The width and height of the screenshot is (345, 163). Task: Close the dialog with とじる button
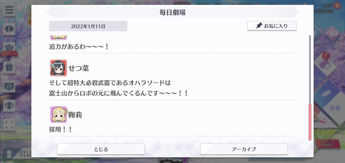pyautogui.click(x=101, y=149)
